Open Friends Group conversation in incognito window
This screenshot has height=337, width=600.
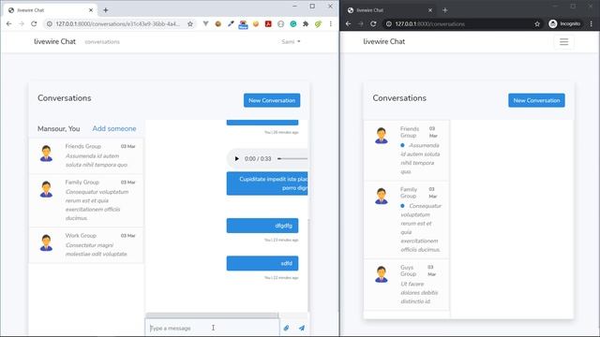pyautogui.click(x=406, y=150)
